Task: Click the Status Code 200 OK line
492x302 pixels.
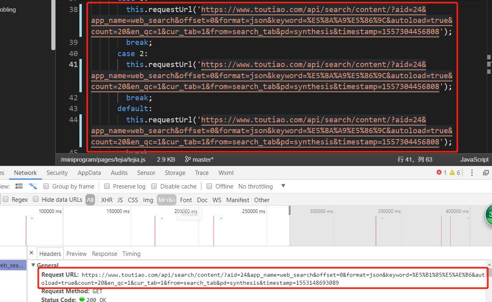Action: pyautogui.click(x=74, y=299)
